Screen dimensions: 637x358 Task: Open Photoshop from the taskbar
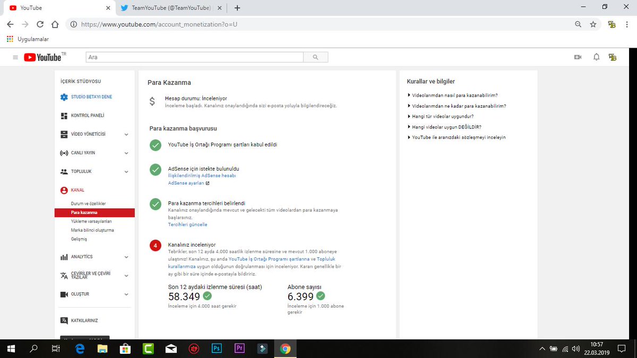coord(217,348)
